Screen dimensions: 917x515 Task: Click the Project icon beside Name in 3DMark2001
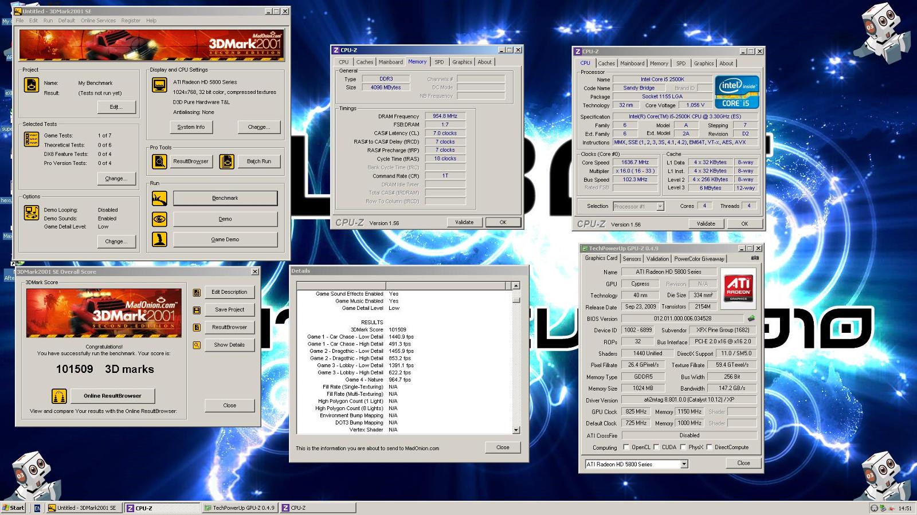(x=31, y=85)
